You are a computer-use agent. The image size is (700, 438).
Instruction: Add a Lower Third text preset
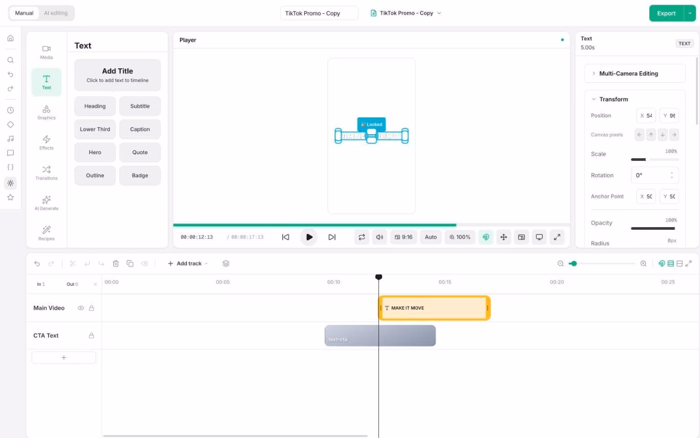[x=95, y=129]
